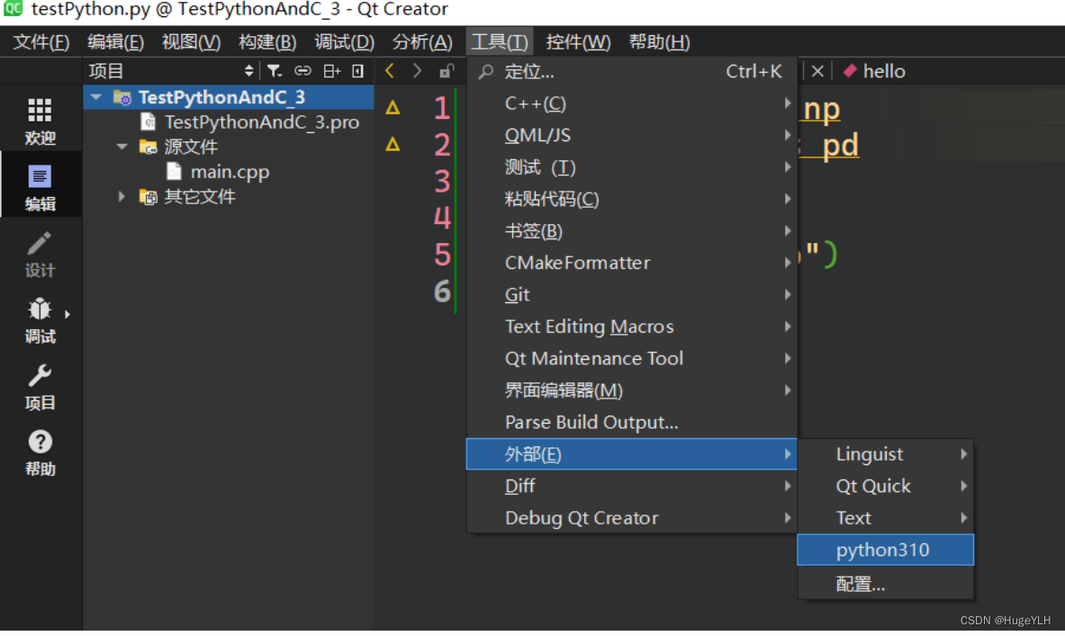1065x636 pixels.
Task: Expand the 其它文件 folder
Action: point(122,196)
